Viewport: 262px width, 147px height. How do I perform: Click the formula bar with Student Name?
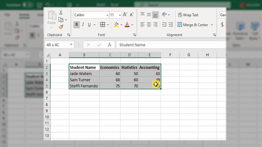[171, 45]
